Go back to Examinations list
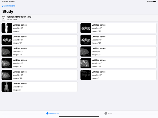 pyautogui.click(x=8, y=6)
